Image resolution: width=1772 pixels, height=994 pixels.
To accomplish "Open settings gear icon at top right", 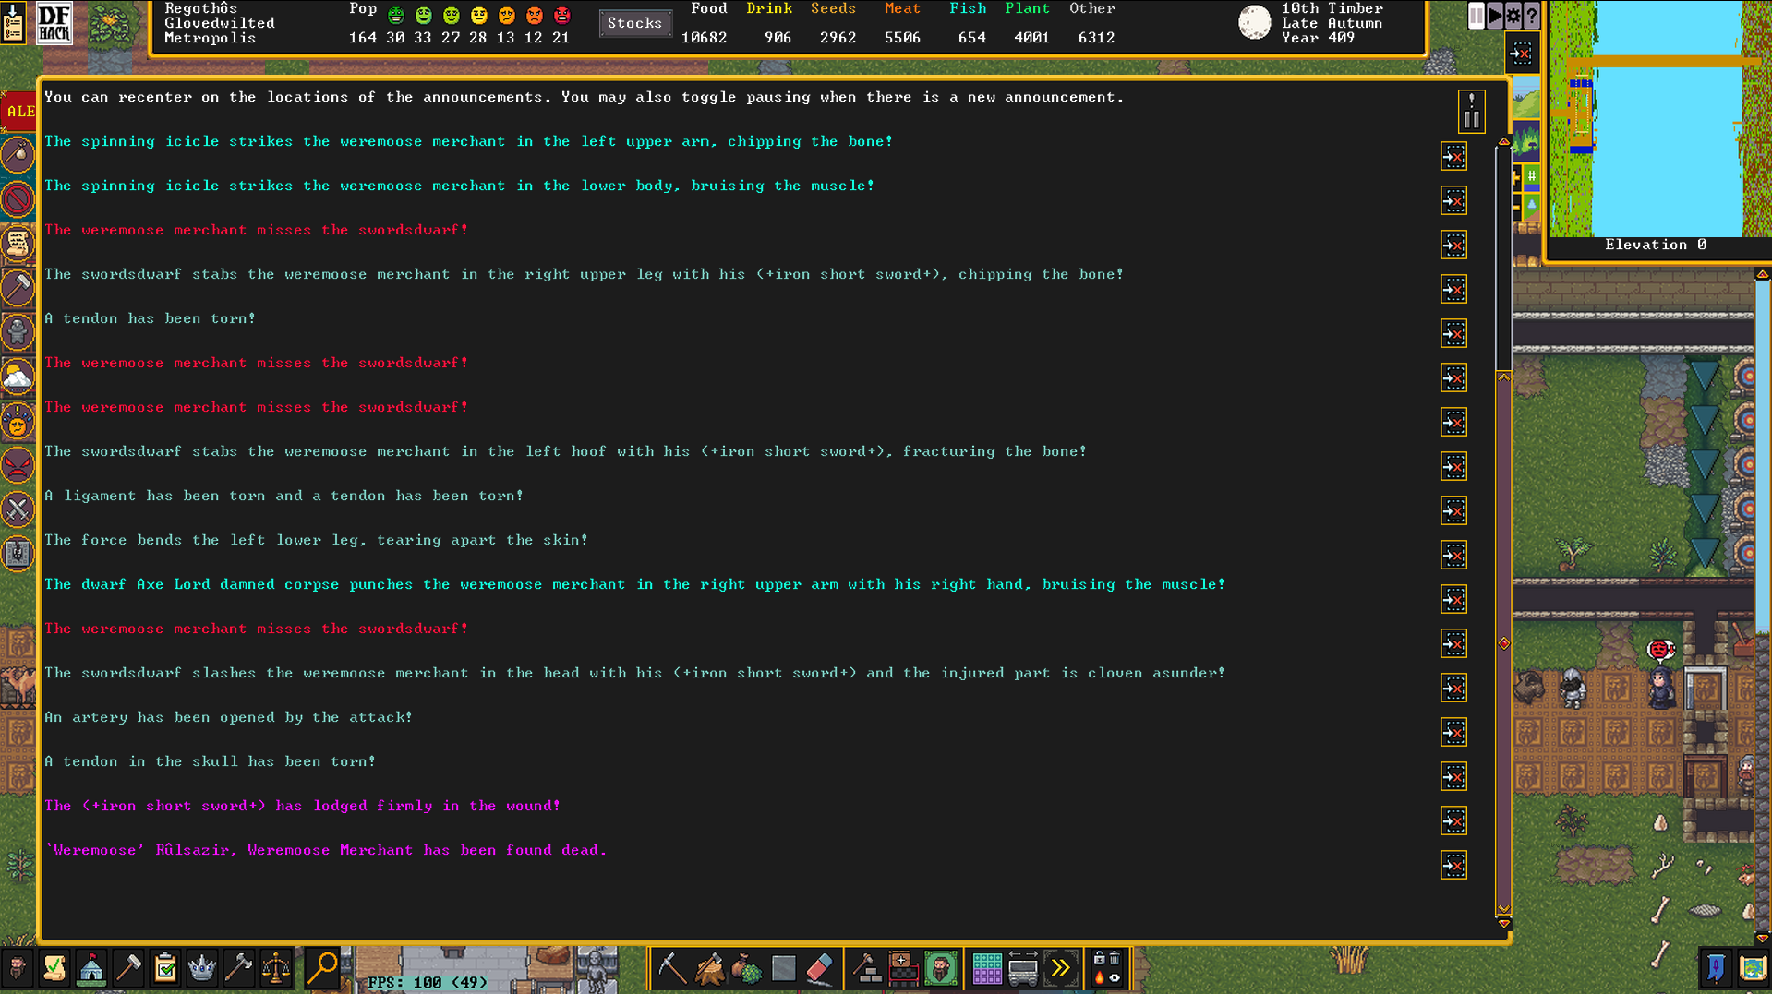I will [1513, 16].
